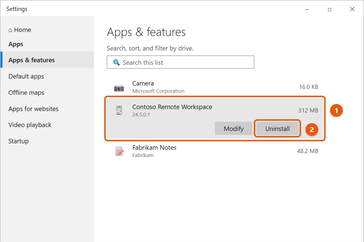Click the Apps & features page heading

[146, 32]
